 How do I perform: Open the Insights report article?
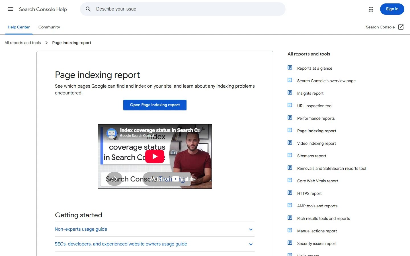coord(310,93)
